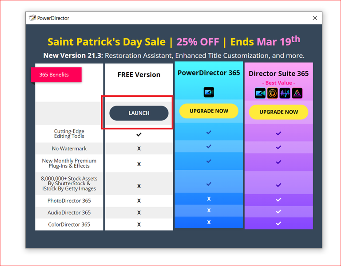Click the Best Value label
Viewport: 341px width, 266px height.
278,83
